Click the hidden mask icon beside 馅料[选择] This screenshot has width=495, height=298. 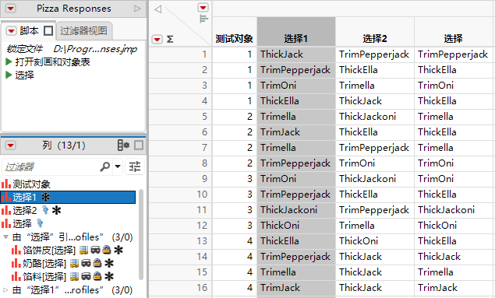[x=86, y=276]
